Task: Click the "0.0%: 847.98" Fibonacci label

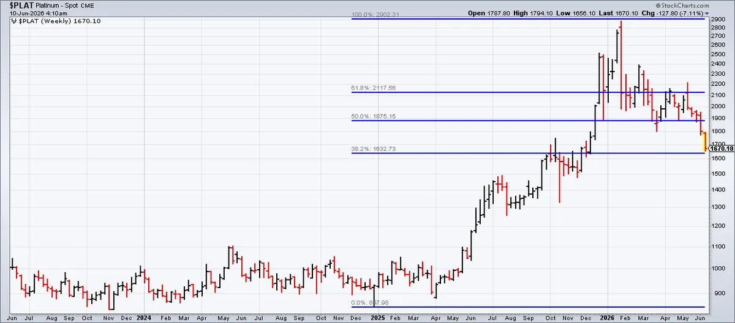Action: click(371, 302)
